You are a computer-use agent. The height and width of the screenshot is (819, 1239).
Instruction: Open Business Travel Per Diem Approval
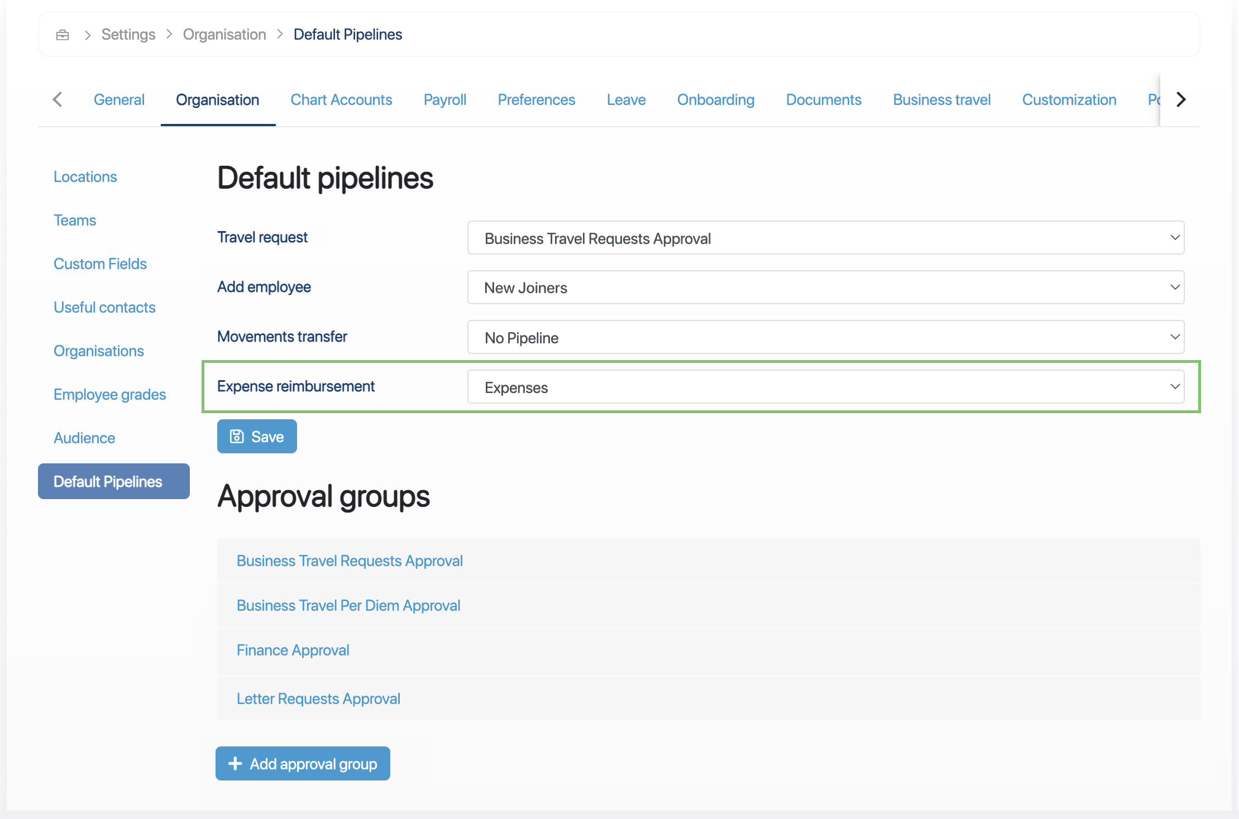pos(348,606)
